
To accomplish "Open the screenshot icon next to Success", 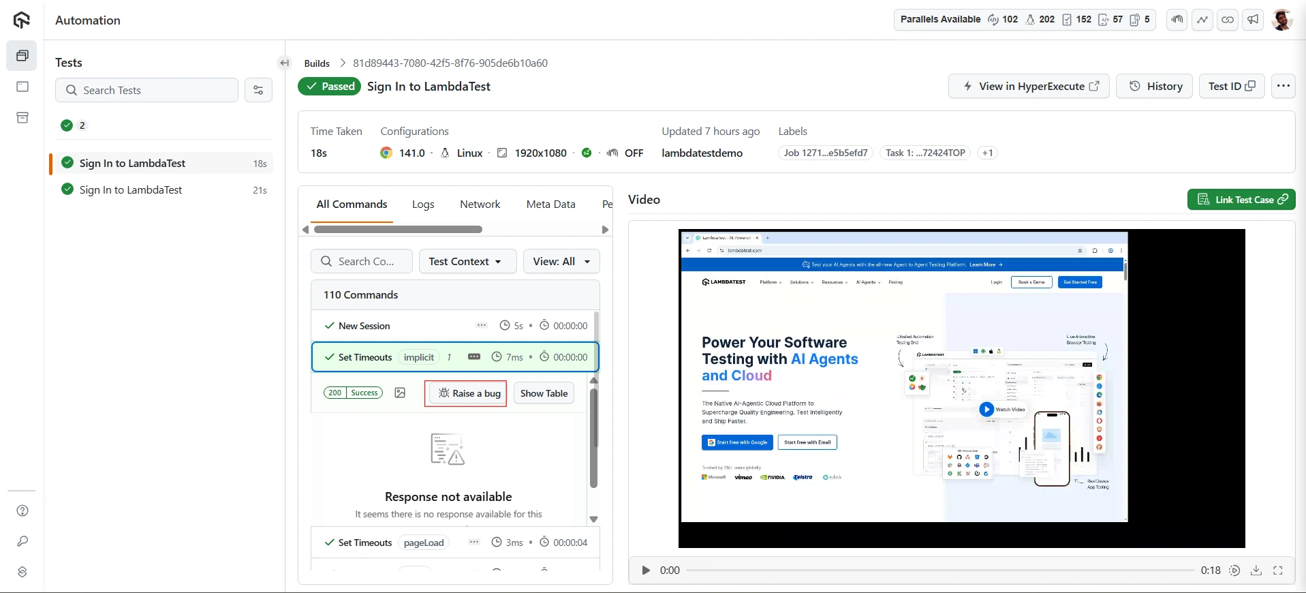I will point(400,393).
